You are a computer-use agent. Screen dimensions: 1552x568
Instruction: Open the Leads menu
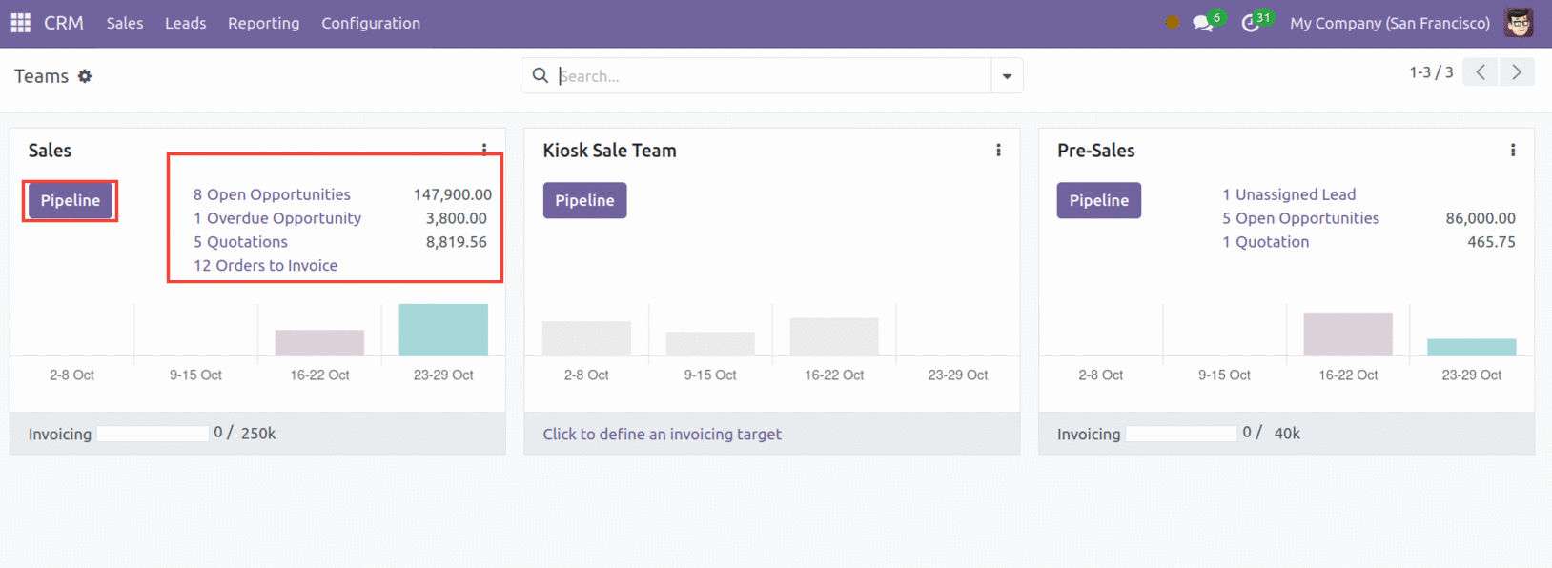click(185, 23)
